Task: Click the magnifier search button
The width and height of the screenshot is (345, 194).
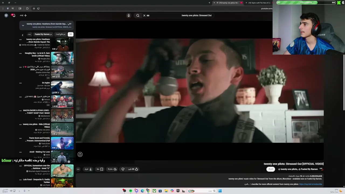Action: 138,15
